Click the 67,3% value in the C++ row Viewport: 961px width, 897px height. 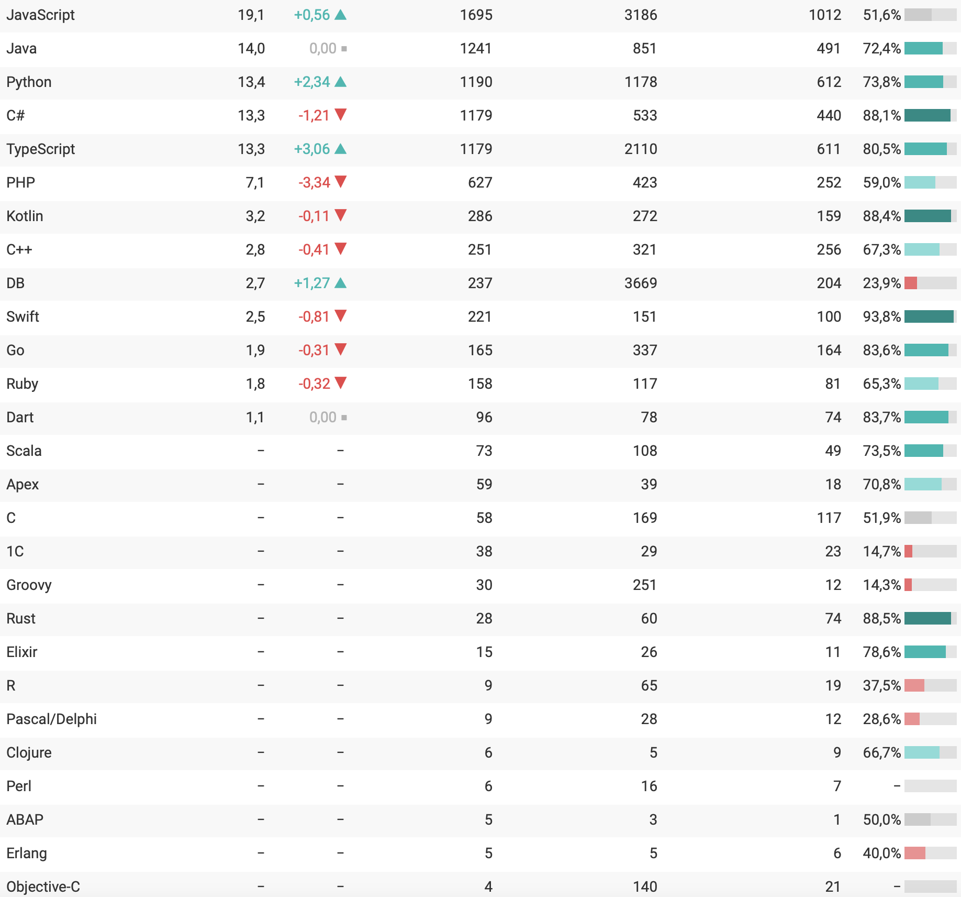[882, 249]
